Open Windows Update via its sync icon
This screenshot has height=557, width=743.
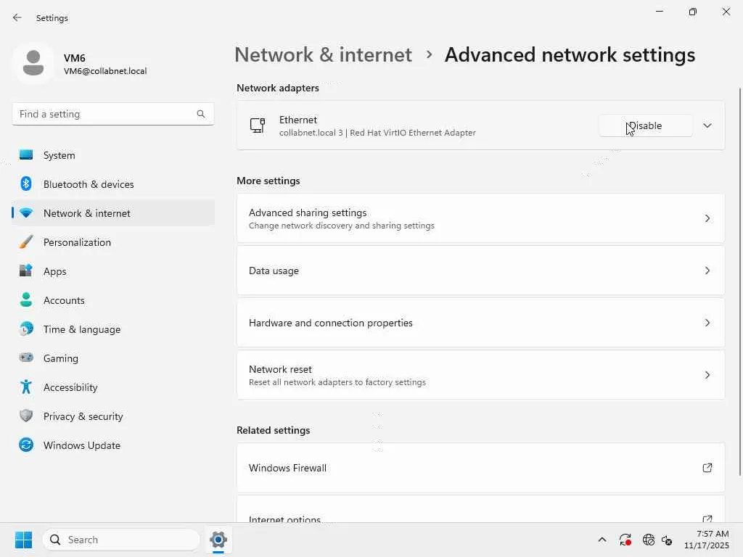point(26,445)
